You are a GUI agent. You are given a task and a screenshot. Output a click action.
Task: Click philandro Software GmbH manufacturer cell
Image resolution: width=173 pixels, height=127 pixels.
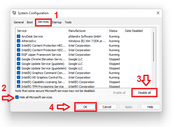85,36
